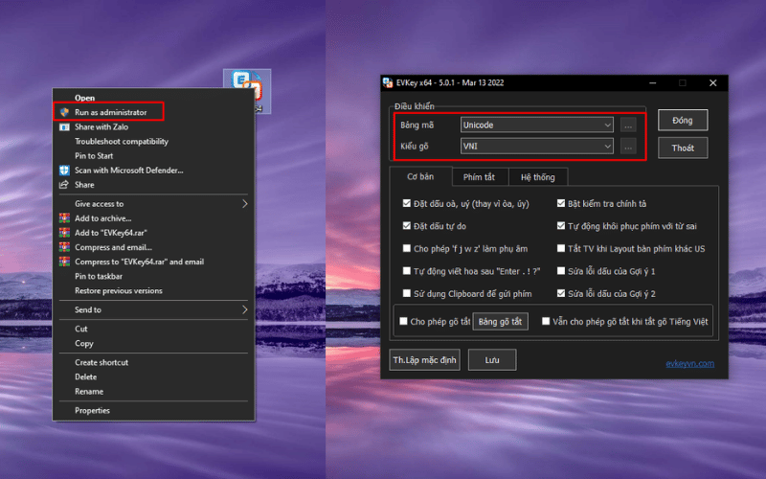Enable Cho phép gõ tắt checkbox
This screenshot has height=479, width=766.
pyautogui.click(x=403, y=321)
